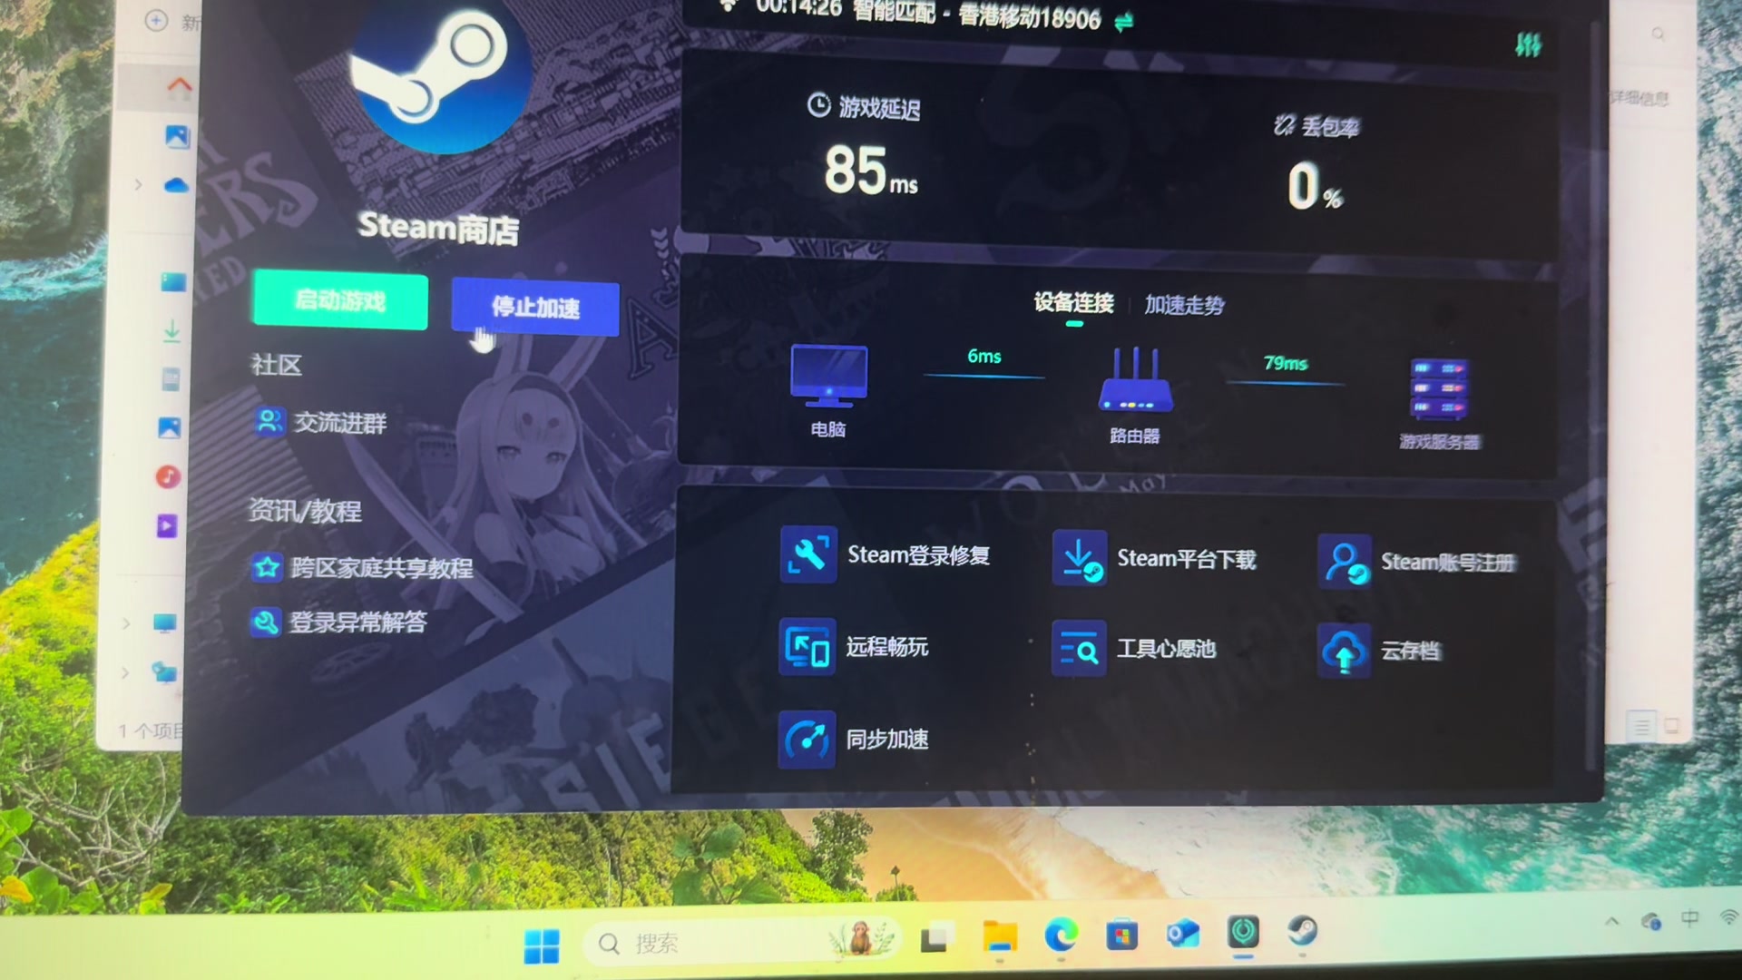Show hidden system tray icons
This screenshot has width=1742, height=980.
point(1611,921)
